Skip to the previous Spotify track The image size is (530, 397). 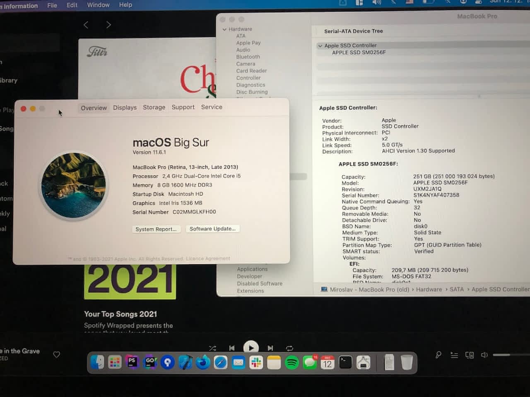click(x=232, y=348)
